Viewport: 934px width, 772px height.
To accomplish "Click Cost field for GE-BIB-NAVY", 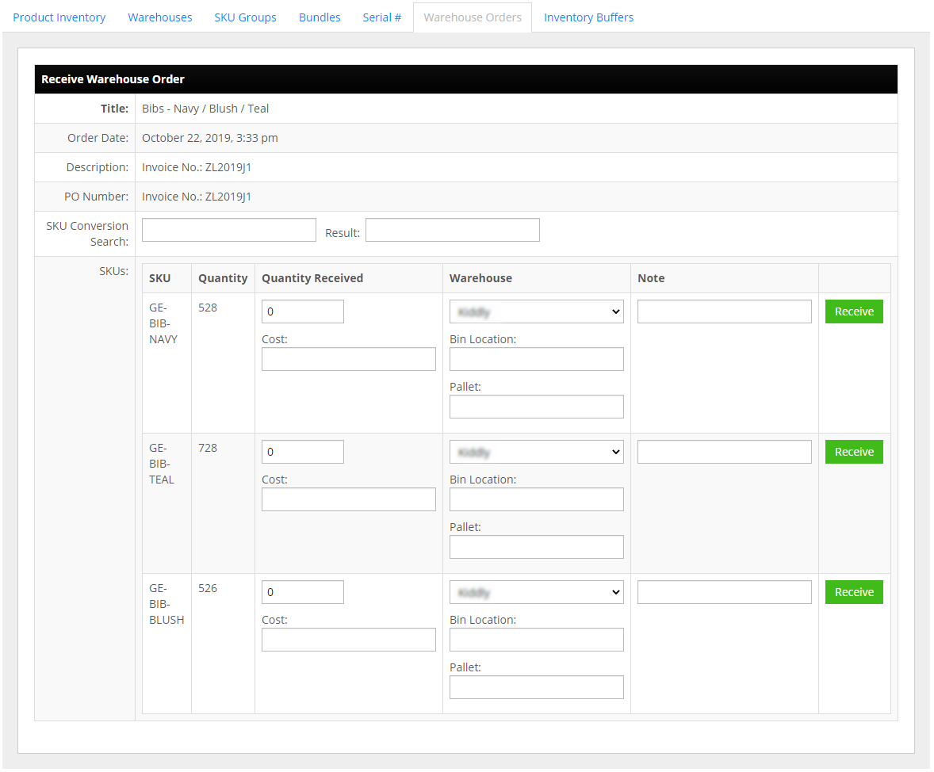I will coord(348,359).
